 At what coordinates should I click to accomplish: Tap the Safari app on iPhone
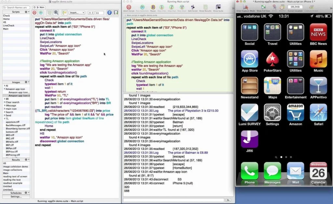pyautogui.click(x=318, y=115)
